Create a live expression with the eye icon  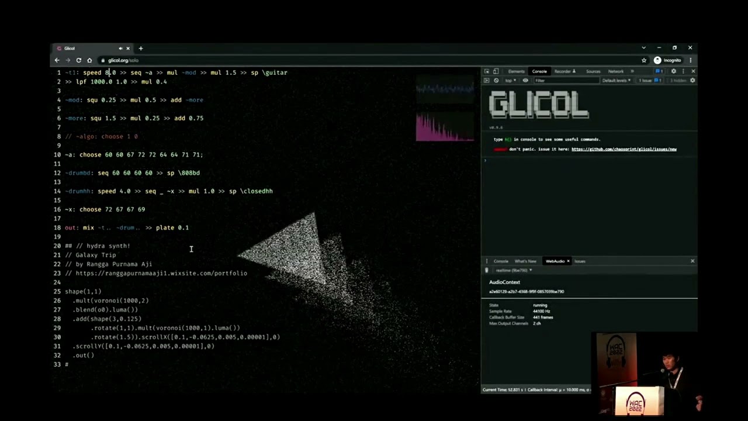click(x=525, y=80)
